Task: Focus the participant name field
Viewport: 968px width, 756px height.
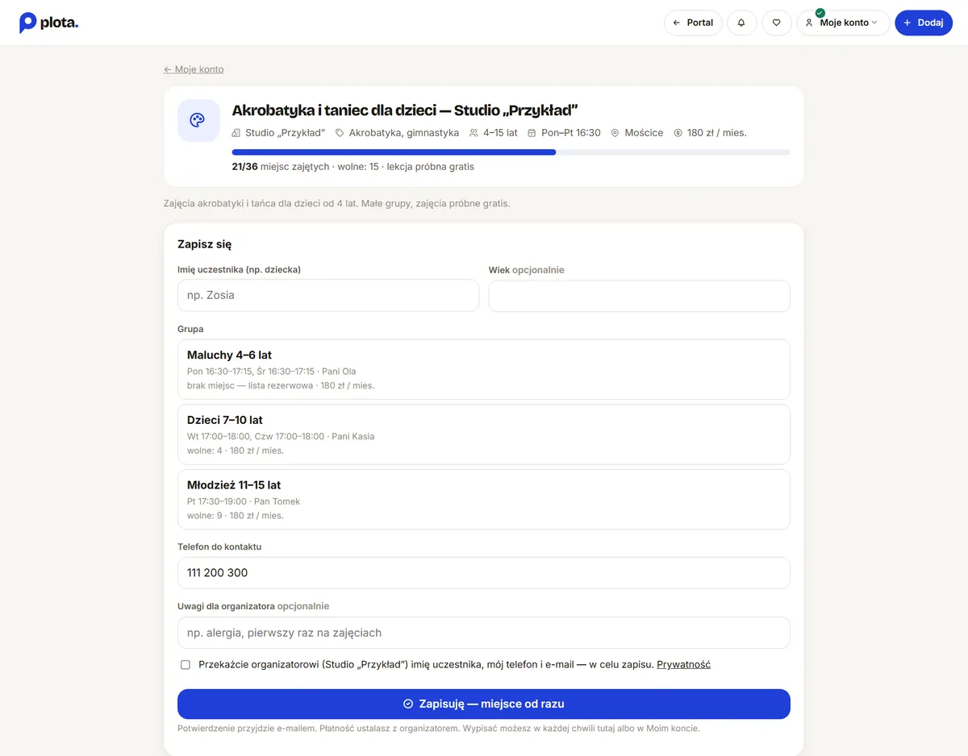Action: click(x=328, y=295)
